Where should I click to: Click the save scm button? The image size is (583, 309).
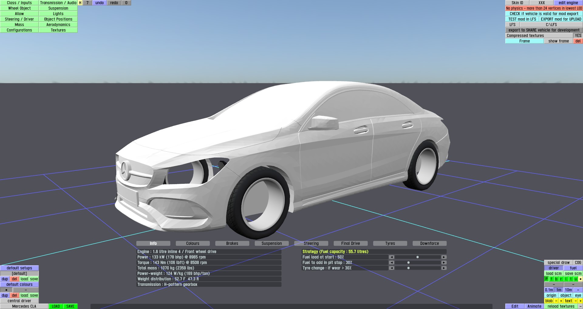point(573,273)
